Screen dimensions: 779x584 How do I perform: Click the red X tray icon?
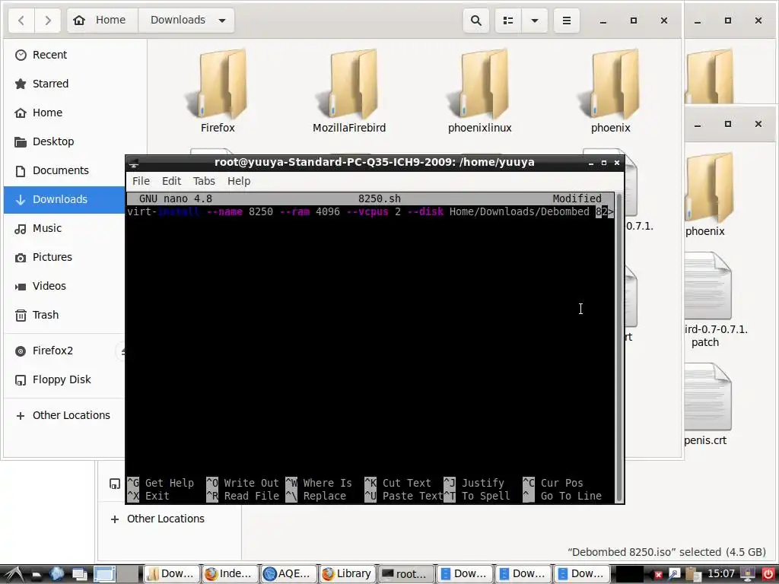(x=659, y=575)
